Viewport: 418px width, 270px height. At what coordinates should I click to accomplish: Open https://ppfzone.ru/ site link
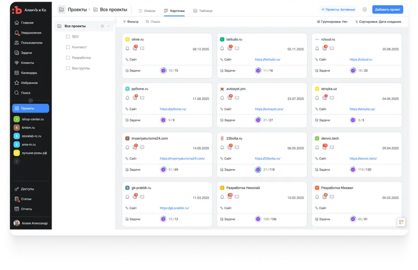(x=173, y=109)
